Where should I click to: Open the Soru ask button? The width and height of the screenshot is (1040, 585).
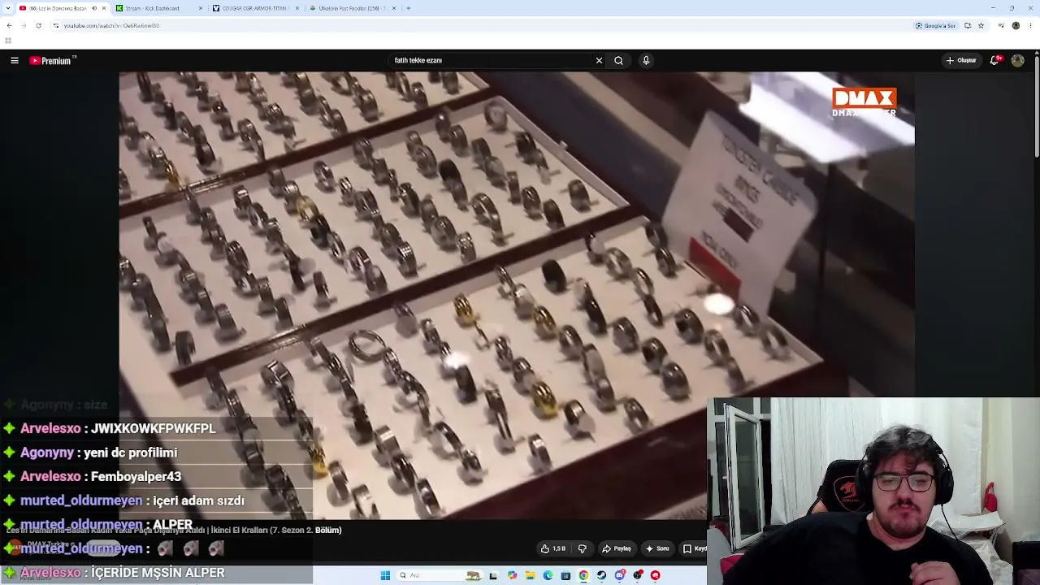tap(657, 548)
